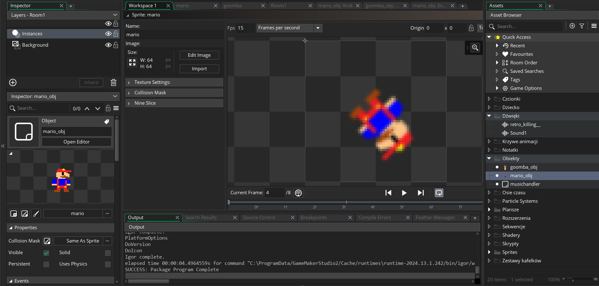Enable the Persistent checkbox

pos(46,264)
